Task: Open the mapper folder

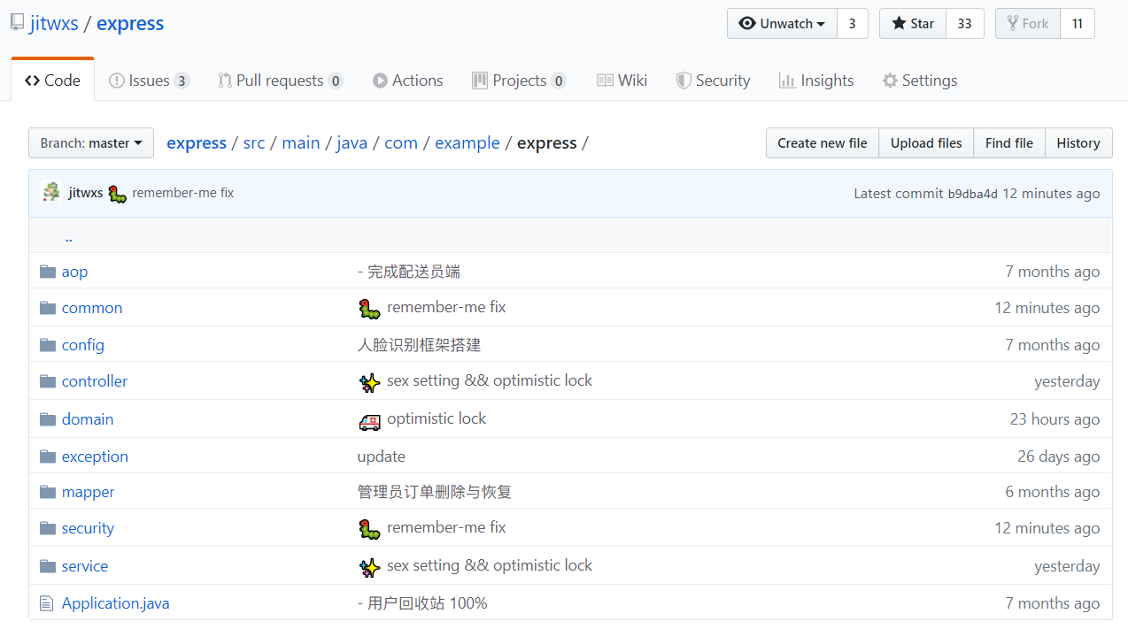Action: (x=89, y=492)
